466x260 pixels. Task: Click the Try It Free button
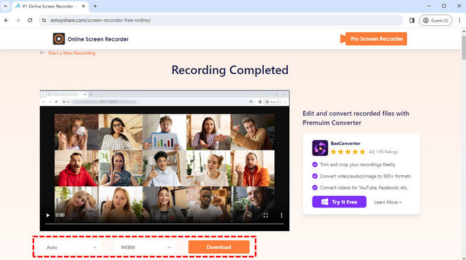(339, 202)
